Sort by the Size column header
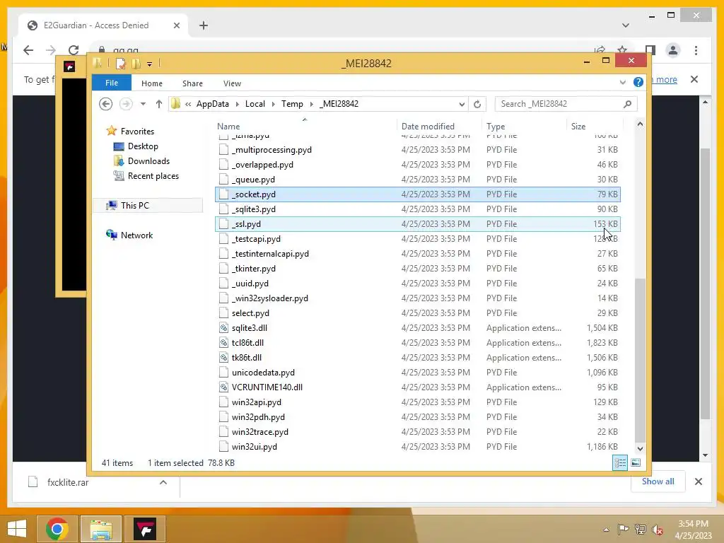 pyautogui.click(x=595, y=126)
